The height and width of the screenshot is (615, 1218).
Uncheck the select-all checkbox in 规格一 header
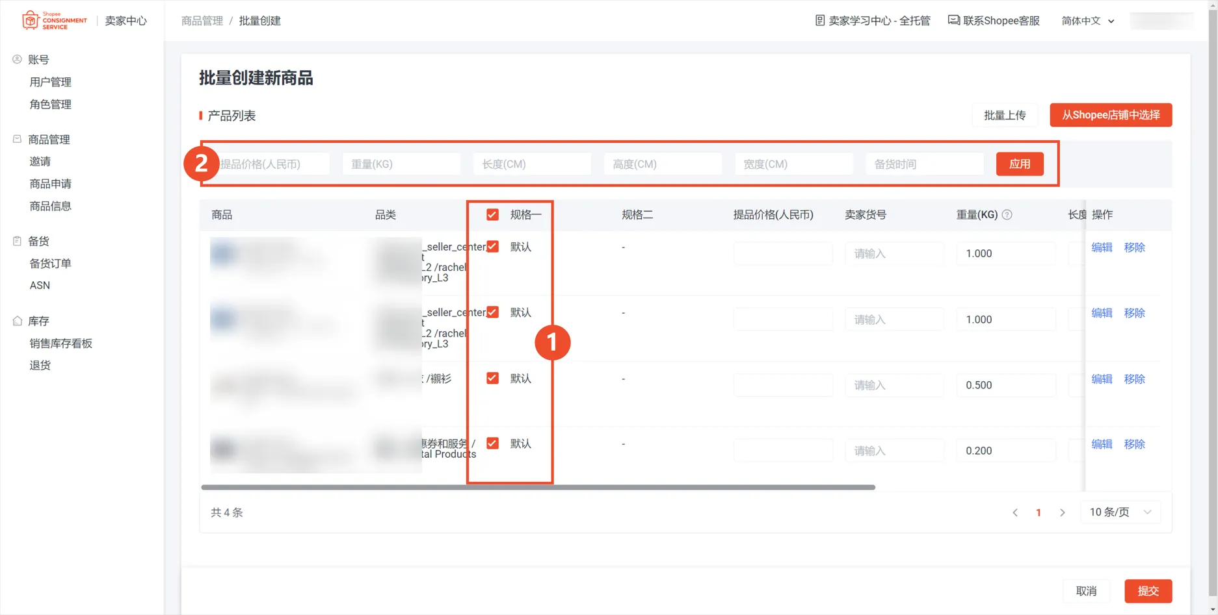(492, 214)
